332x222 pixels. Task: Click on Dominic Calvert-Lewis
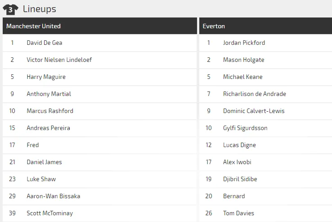pyautogui.click(x=254, y=111)
